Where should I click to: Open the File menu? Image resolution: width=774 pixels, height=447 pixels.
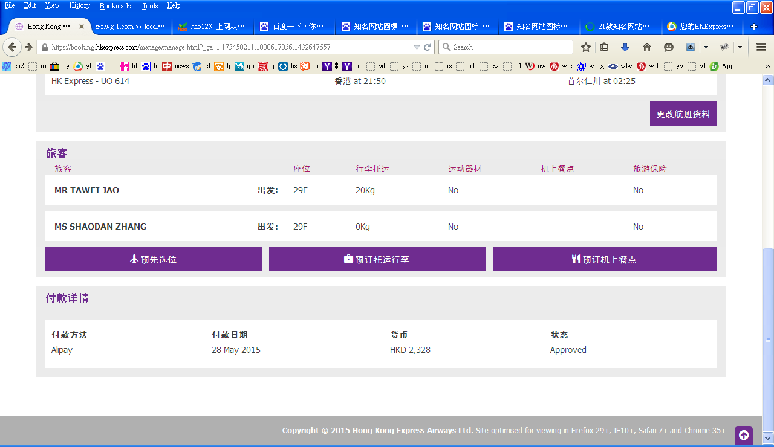(10, 6)
